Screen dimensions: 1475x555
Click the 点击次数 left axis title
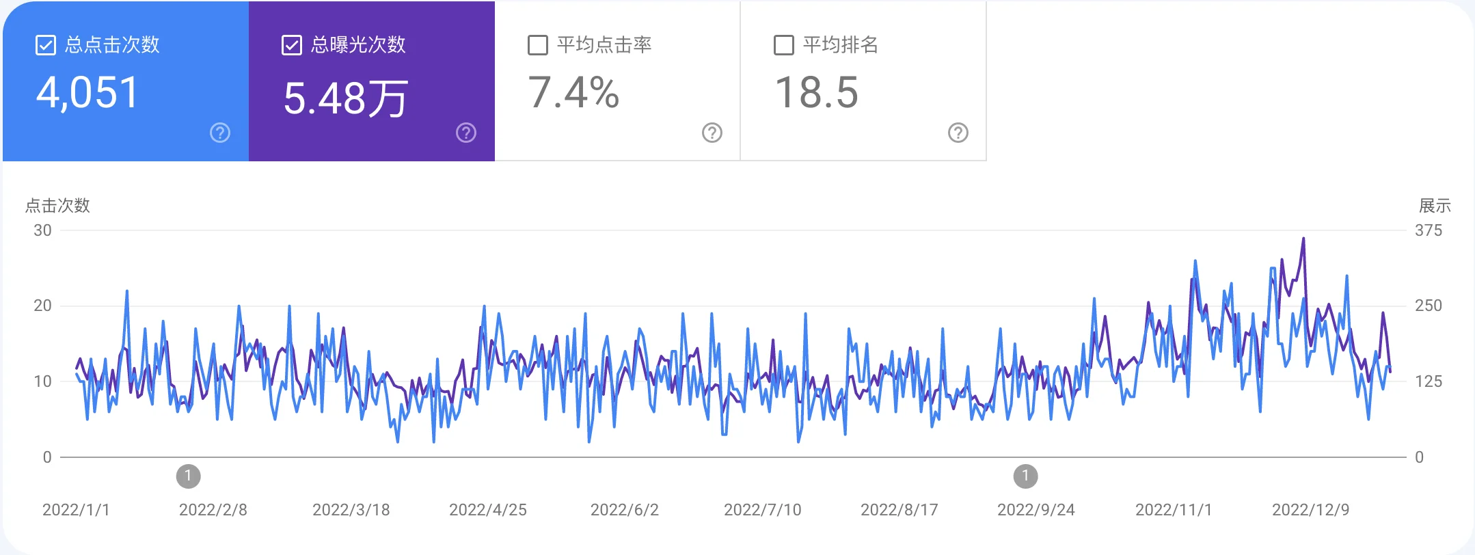click(57, 206)
